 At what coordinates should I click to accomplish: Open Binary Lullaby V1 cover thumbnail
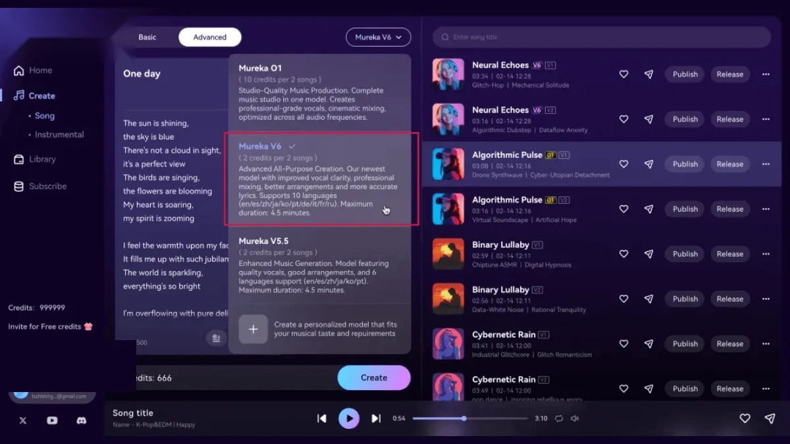pos(448,254)
